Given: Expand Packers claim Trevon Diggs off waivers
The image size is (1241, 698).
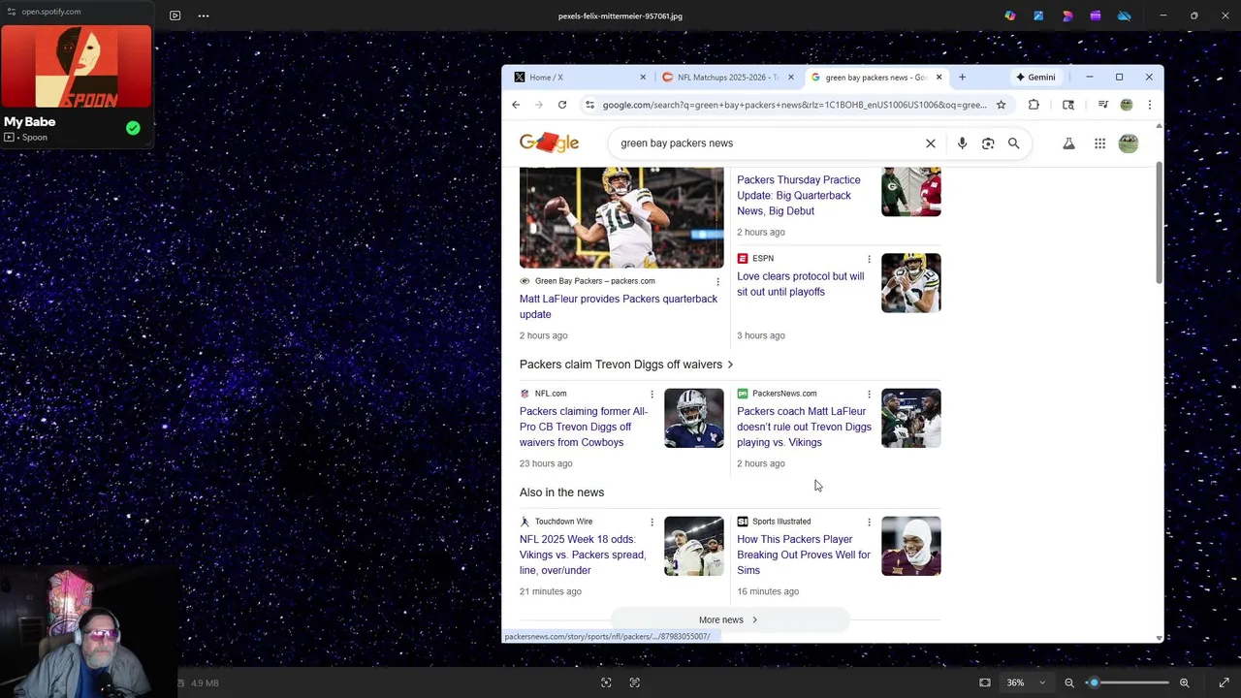Looking at the screenshot, I should pyautogui.click(x=626, y=365).
